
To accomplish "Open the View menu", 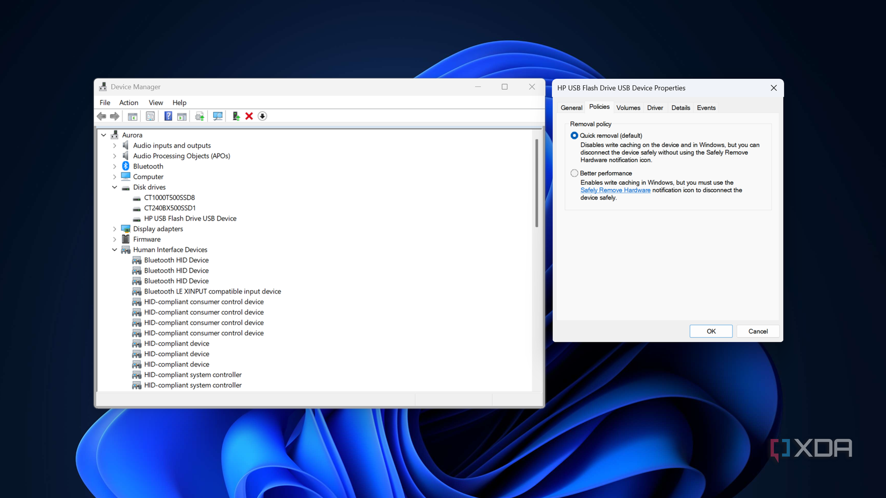I will tap(156, 102).
